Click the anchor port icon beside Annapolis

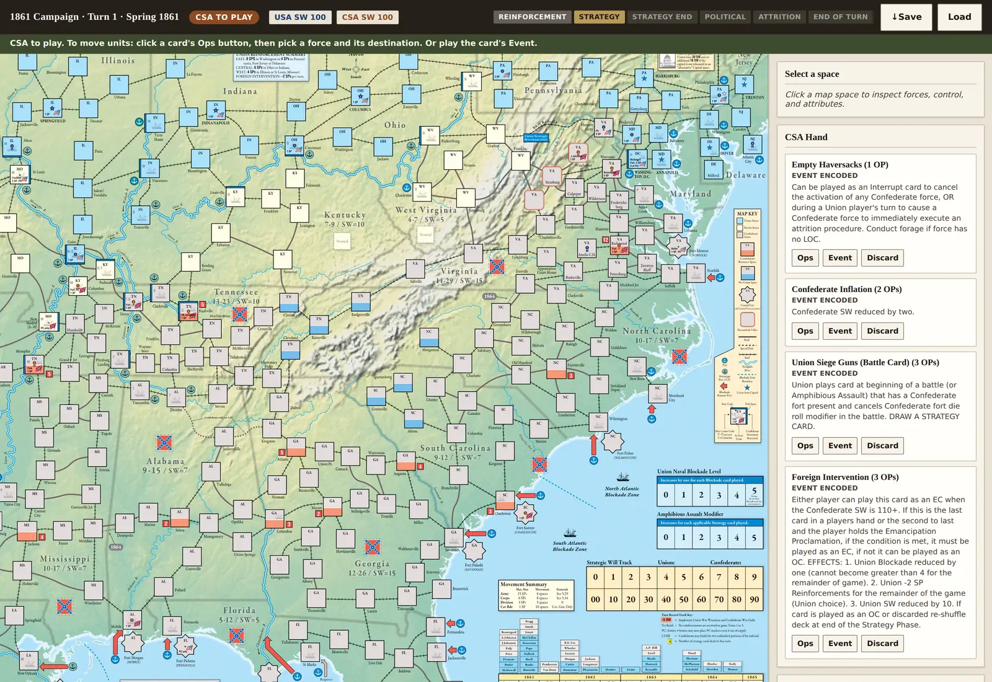point(676,164)
